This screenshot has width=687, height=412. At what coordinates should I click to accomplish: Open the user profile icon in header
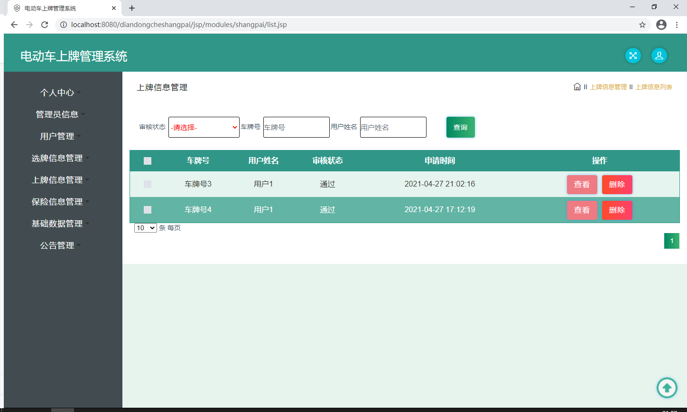tap(659, 56)
